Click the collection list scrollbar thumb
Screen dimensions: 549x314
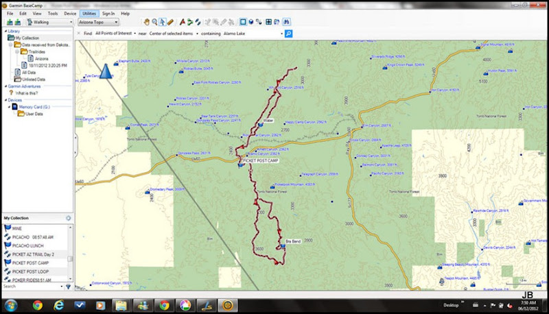click(x=70, y=258)
